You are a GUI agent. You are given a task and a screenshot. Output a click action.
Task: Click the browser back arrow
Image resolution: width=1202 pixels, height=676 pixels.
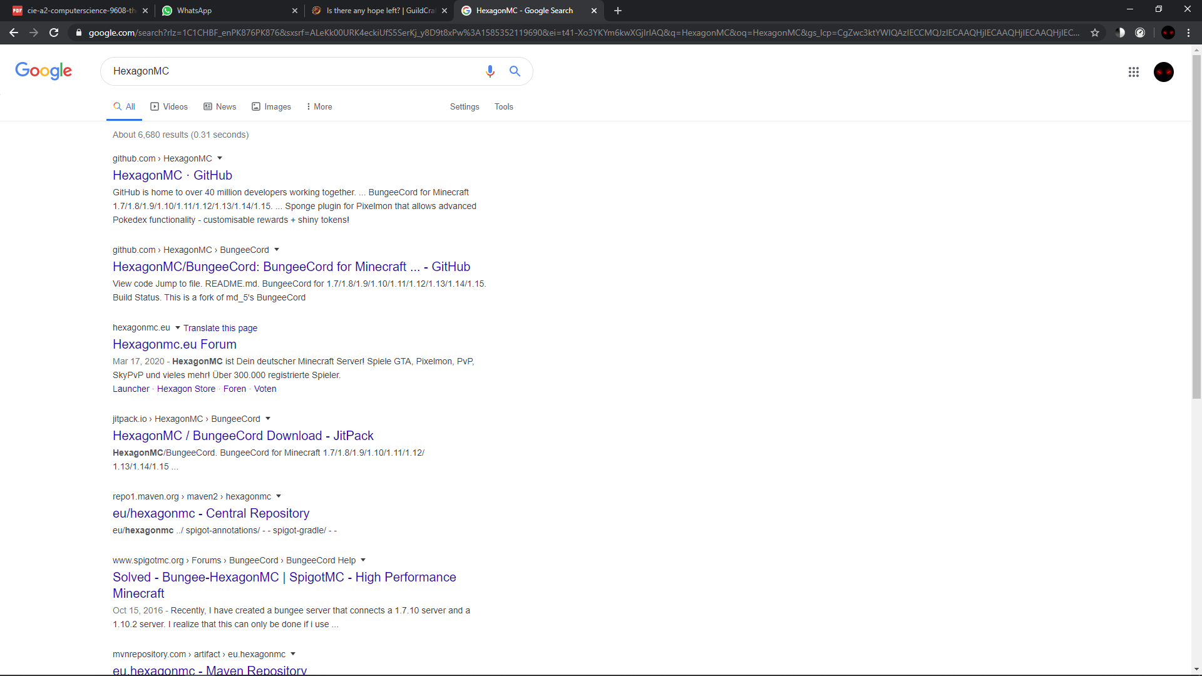point(14,33)
